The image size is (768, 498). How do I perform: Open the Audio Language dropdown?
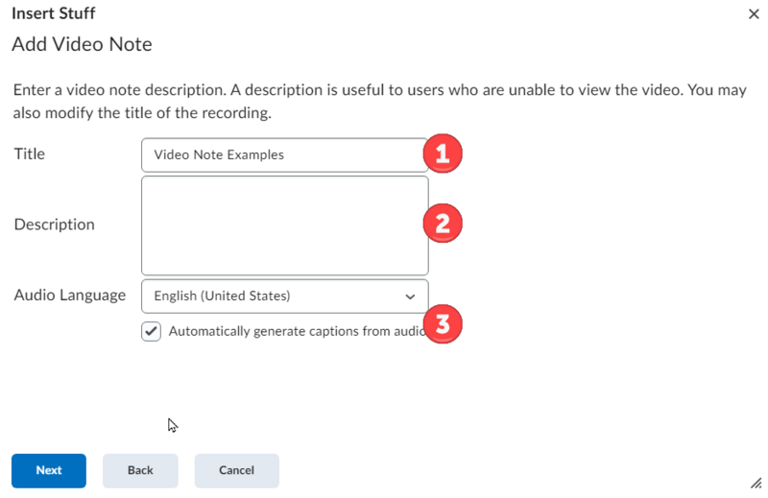click(x=284, y=296)
